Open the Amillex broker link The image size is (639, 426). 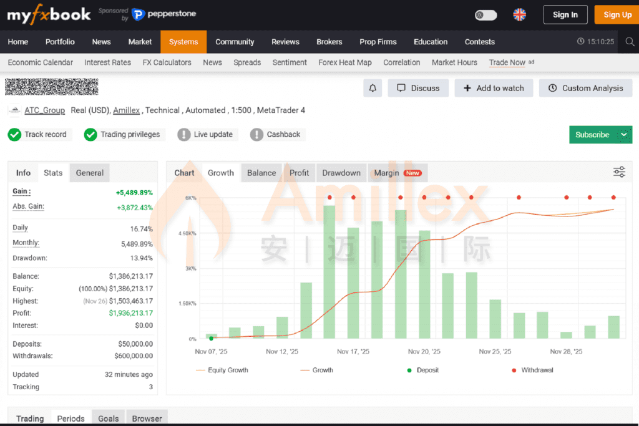(127, 110)
